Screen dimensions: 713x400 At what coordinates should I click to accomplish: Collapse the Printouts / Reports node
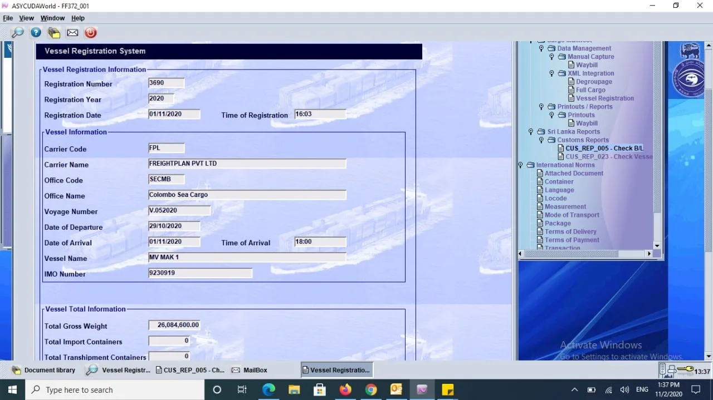click(541, 107)
